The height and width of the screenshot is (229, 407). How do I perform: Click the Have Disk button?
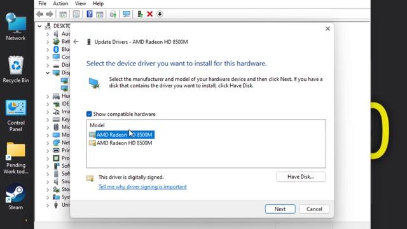tap(301, 177)
